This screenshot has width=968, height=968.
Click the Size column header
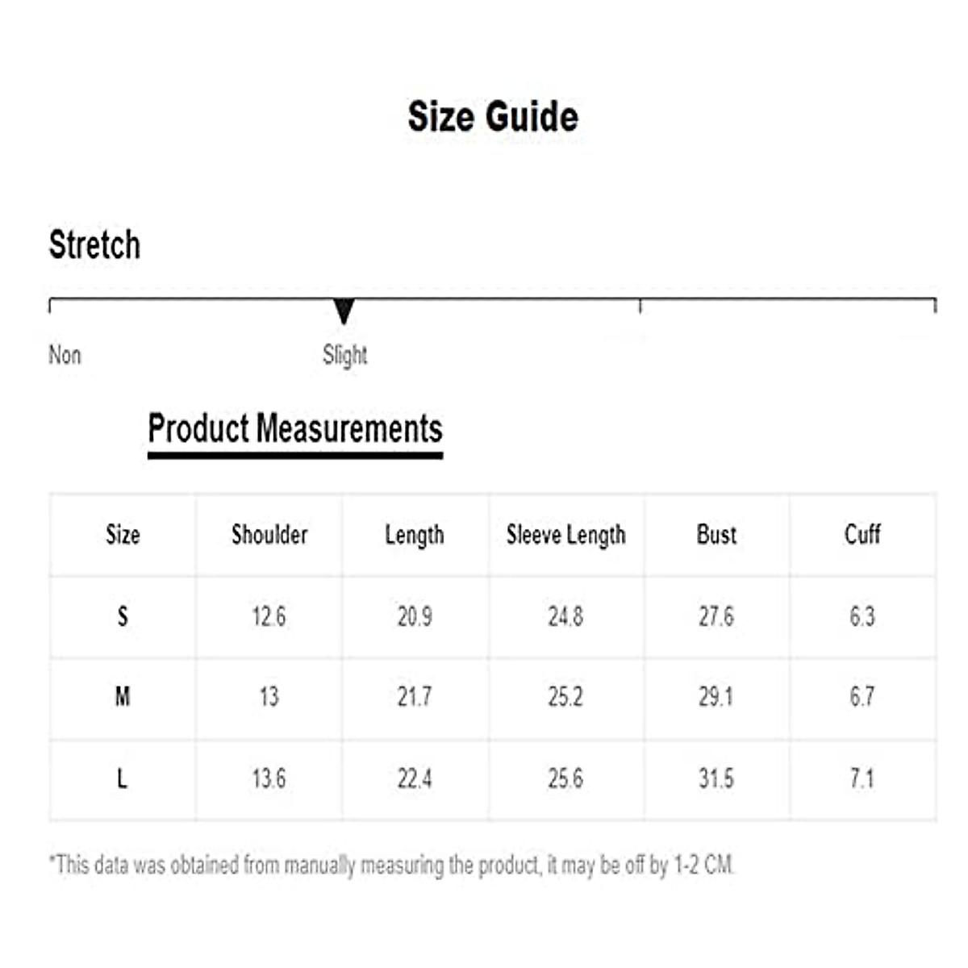(123, 535)
